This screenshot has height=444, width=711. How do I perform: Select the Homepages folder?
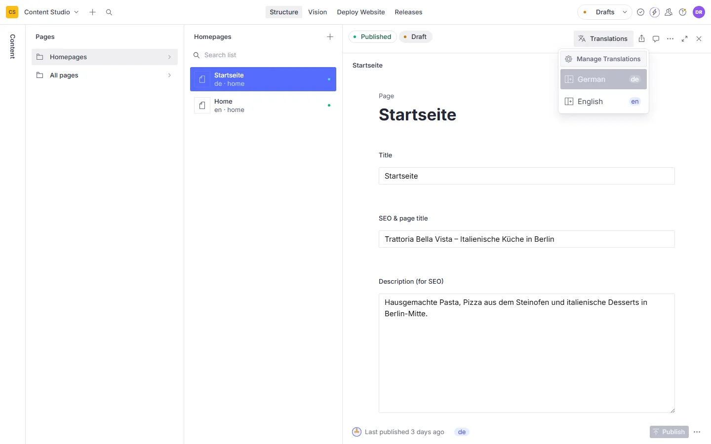tap(105, 57)
